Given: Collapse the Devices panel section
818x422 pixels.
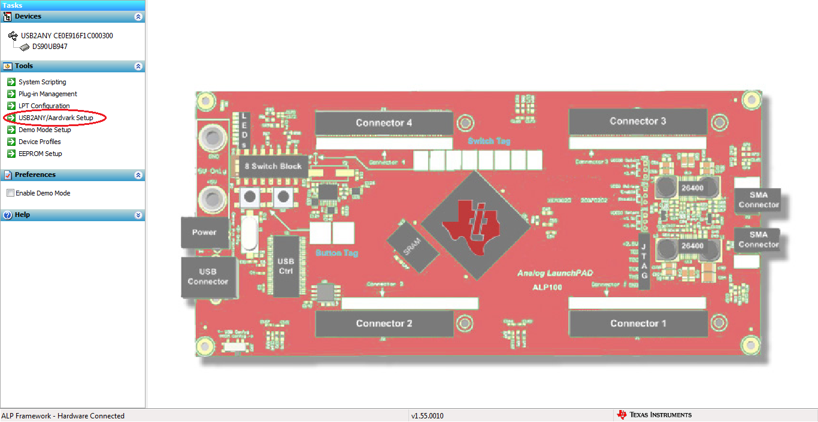Looking at the screenshot, I should [138, 17].
